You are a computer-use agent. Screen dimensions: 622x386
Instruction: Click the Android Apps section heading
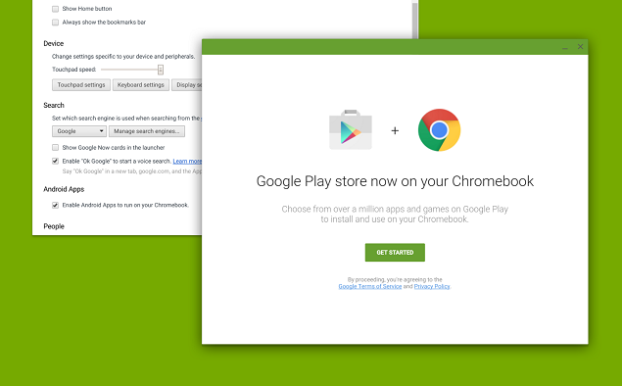click(x=64, y=189)
